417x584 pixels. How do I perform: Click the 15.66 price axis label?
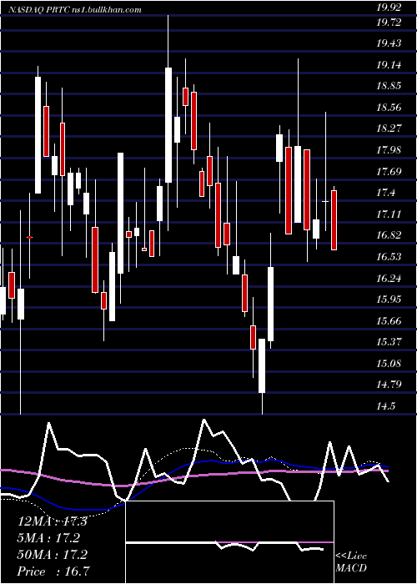[389, 321]
